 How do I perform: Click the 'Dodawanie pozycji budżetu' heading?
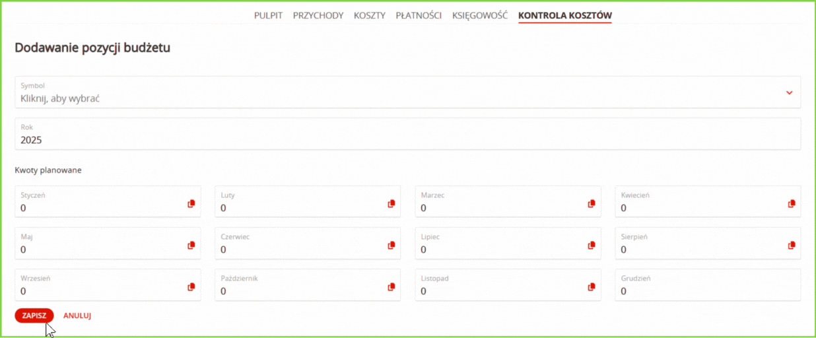pyautogui.click(x=92, y=48)
